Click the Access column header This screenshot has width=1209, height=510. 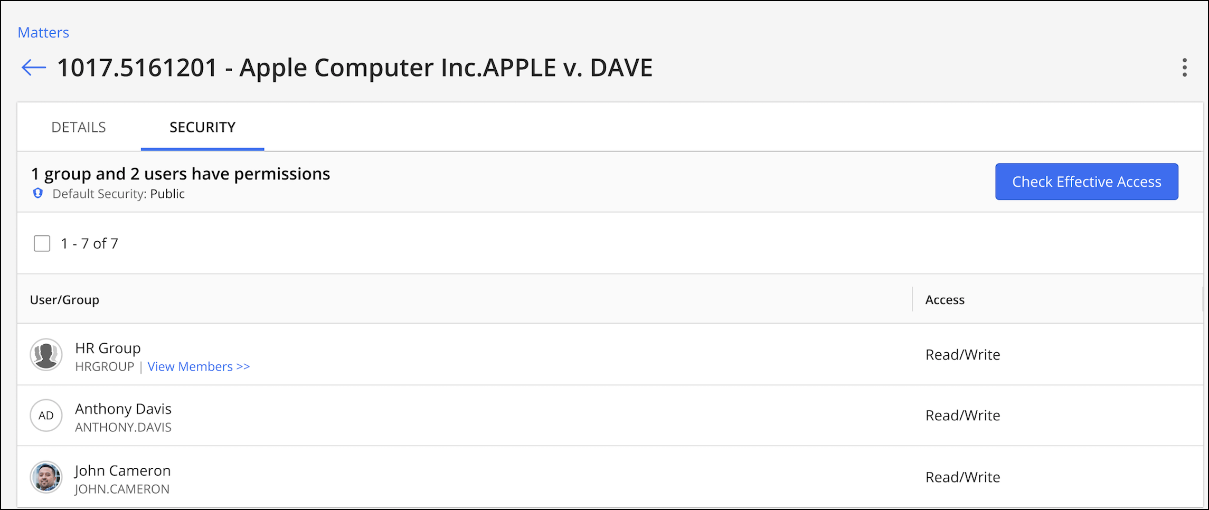click(944, 300)
